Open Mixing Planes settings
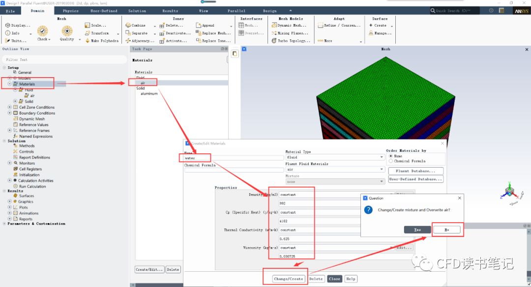The image size is (531, 287). click(290, 33)
